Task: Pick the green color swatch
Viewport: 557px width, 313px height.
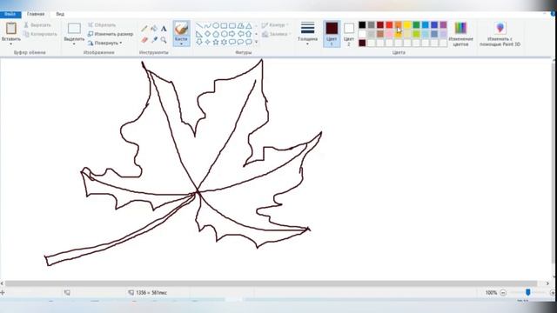Action: [416, 25]
